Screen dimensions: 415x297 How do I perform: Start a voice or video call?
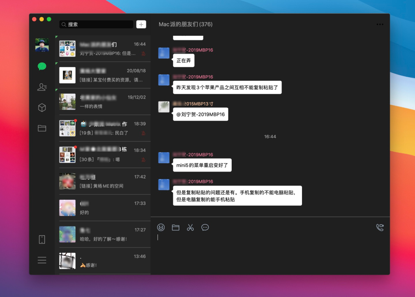pos(380,227)
